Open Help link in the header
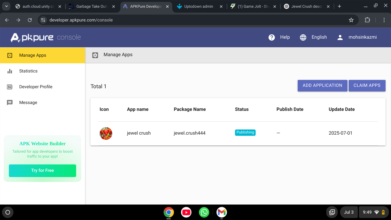391x220 pixels. point(285,37)
